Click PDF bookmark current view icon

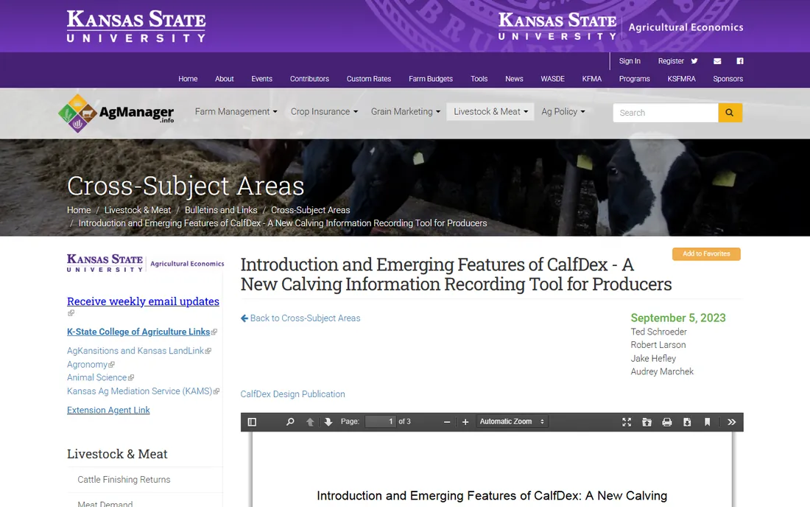tap(707, 422)
